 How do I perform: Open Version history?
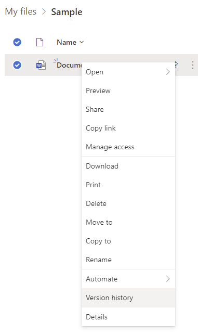tap(128, 298)
